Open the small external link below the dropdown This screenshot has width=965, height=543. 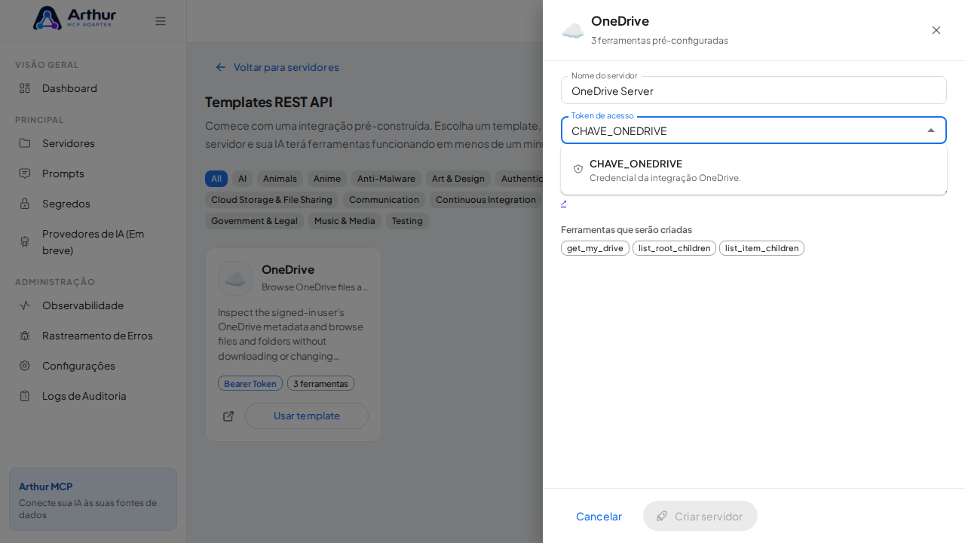point(564,203)
